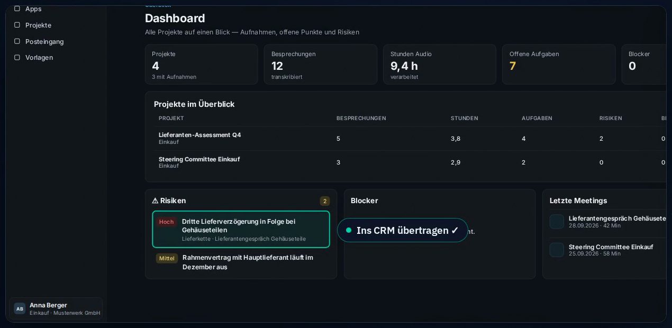Click the AB user avatar
Screen dimensions: 672x328
click(x=20, y=308)
